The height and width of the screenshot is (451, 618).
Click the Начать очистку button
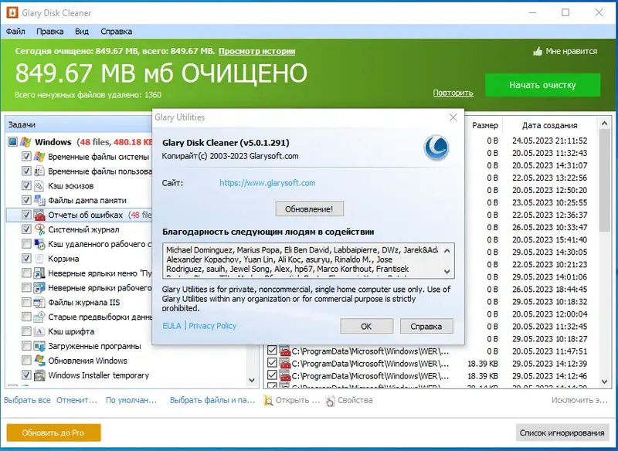coord(542,85)
